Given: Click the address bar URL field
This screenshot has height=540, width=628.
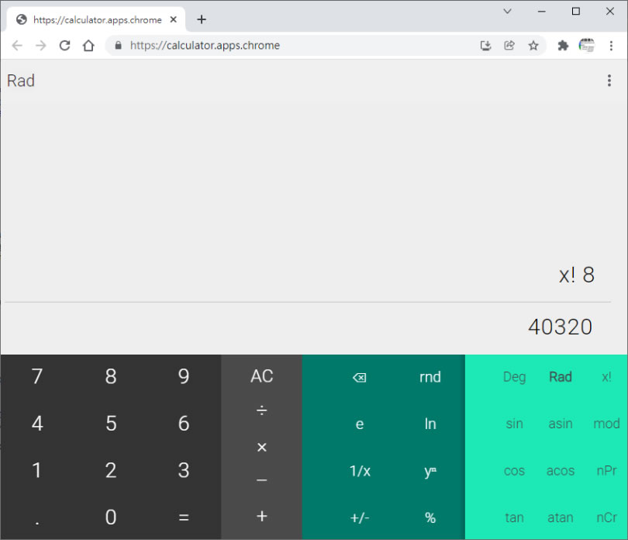Looking at the screenshot, I should (x=295, y=46).
